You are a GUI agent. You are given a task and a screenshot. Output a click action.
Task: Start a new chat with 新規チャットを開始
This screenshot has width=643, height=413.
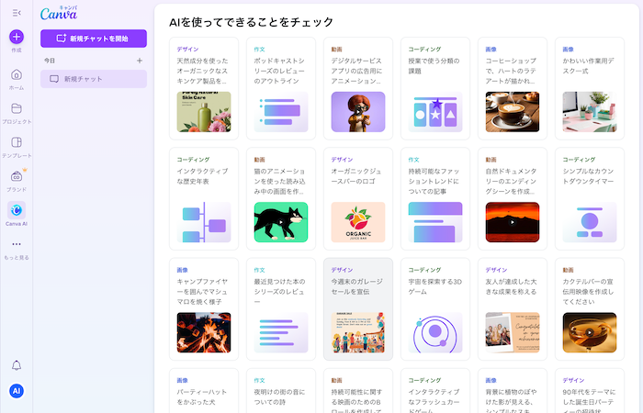94,39
